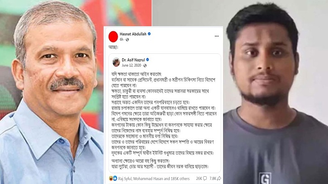Viewport: 328px width, 184px height.
Task: Open the shared post's Bengali text body
Action: pos(163,120)
